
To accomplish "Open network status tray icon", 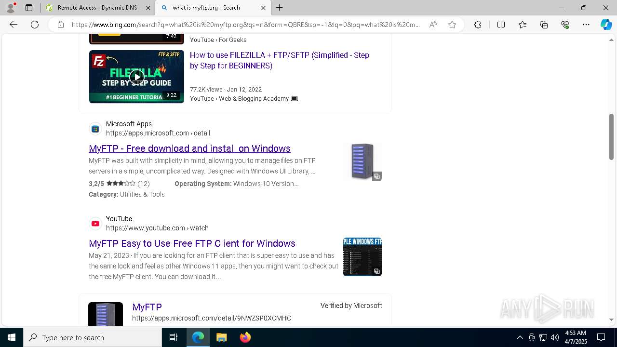I will coord(543,337).
